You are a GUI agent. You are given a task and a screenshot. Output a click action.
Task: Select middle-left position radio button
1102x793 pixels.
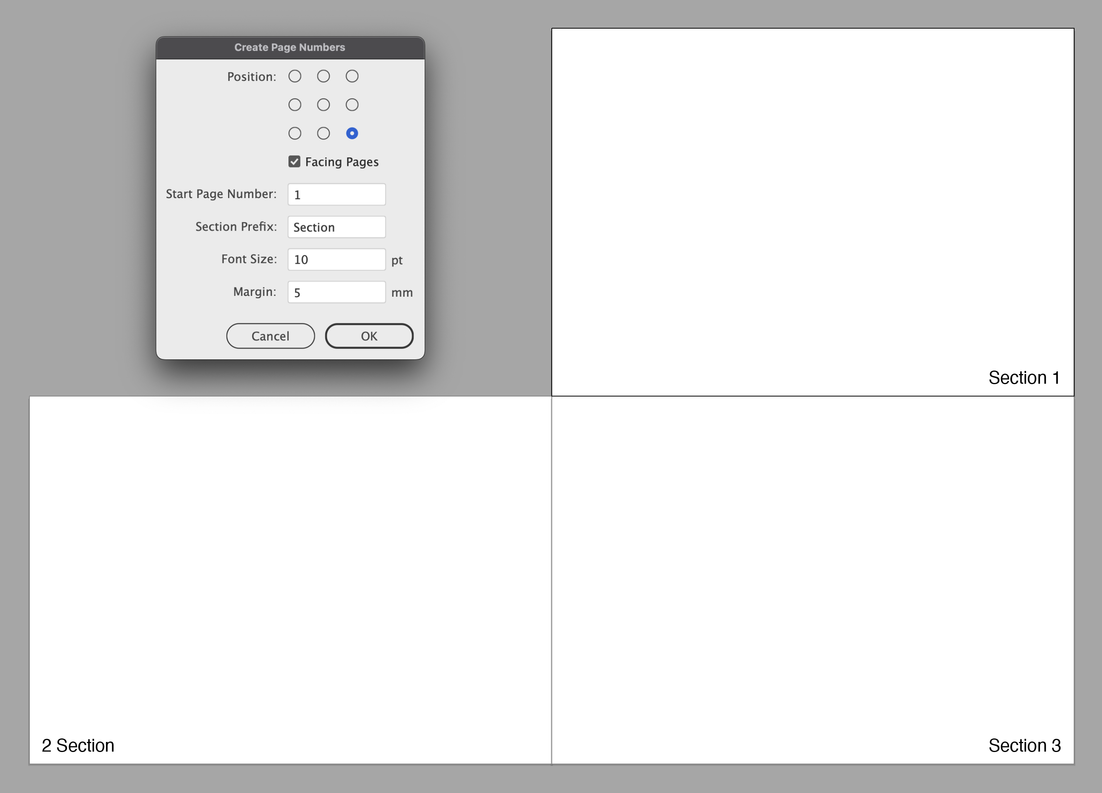tap(294, 105)
